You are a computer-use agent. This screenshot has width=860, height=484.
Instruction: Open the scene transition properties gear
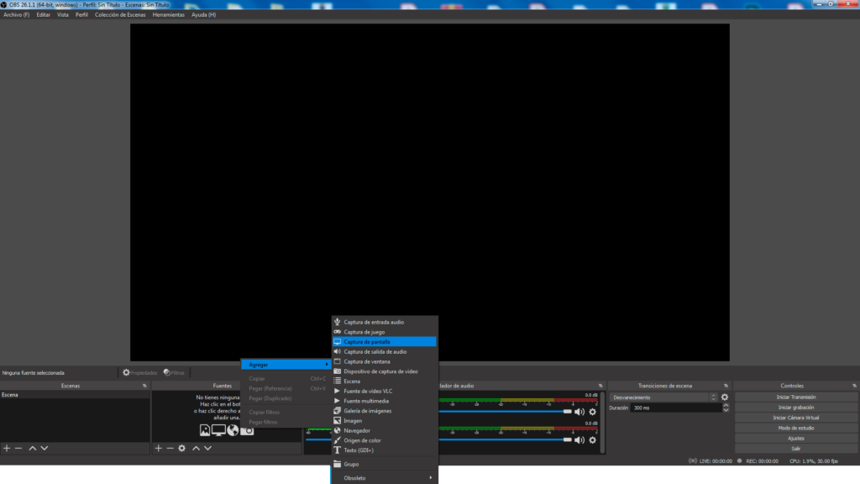click(x=725, y=397)
